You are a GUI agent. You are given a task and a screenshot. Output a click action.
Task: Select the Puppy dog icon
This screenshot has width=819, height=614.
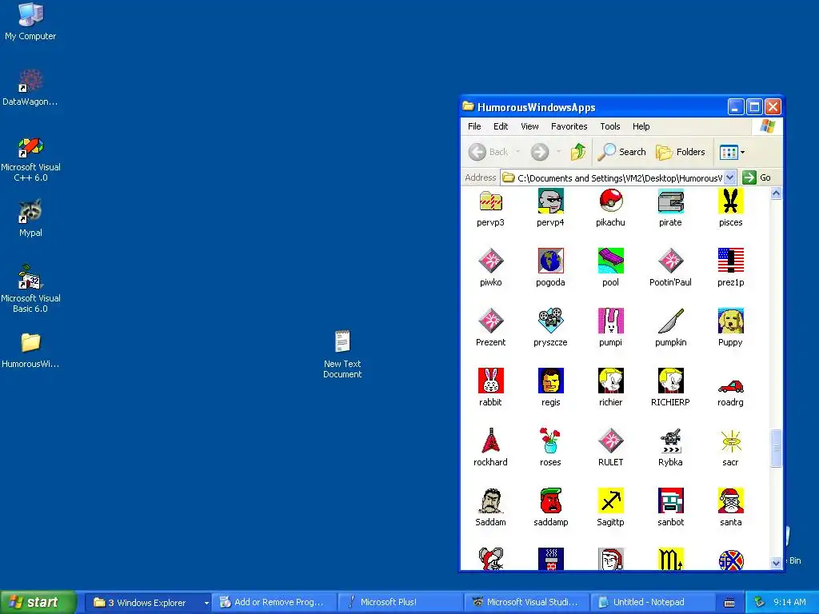click(731, 321)
